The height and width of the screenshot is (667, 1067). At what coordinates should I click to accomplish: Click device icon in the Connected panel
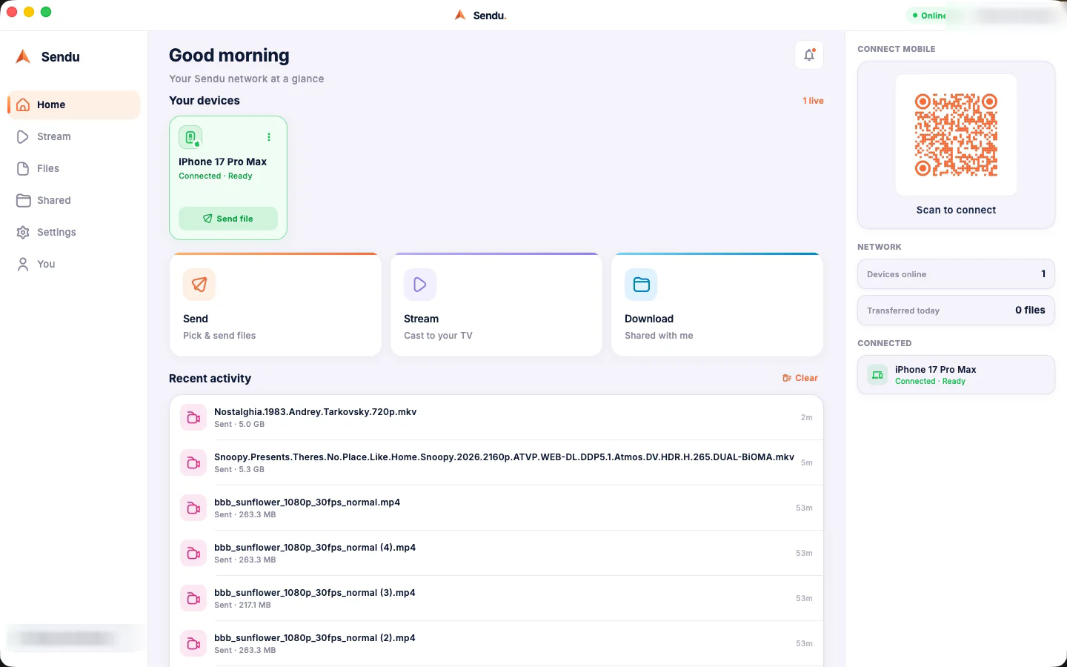(877, 375)
